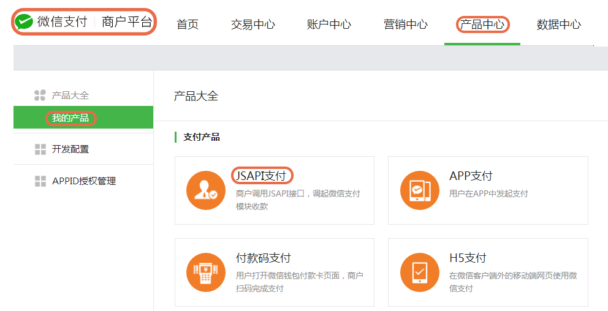Select the 产品中心 tab
Screen dimensions: 608x311
482,24
